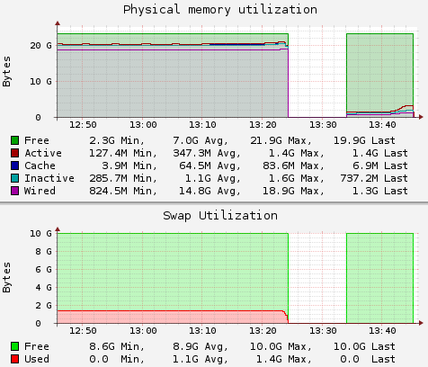Click the red swap Used swatch
The image size is (428, 367).
(14, 359)
